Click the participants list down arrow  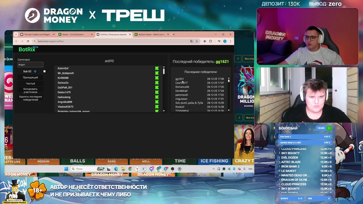164,111
